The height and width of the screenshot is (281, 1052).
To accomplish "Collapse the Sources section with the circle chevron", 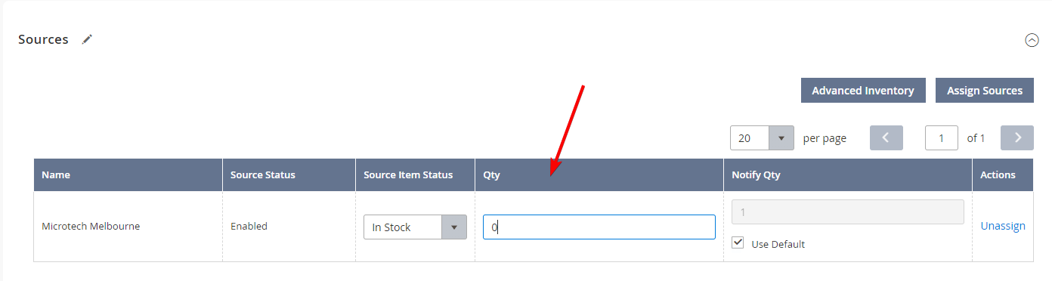I will click(x=1032, y=40).
